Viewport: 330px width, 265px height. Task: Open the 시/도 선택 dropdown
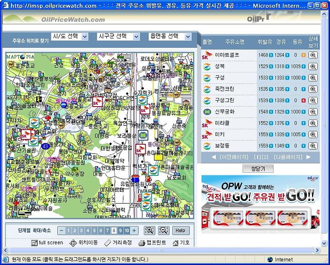coord(70,36)
